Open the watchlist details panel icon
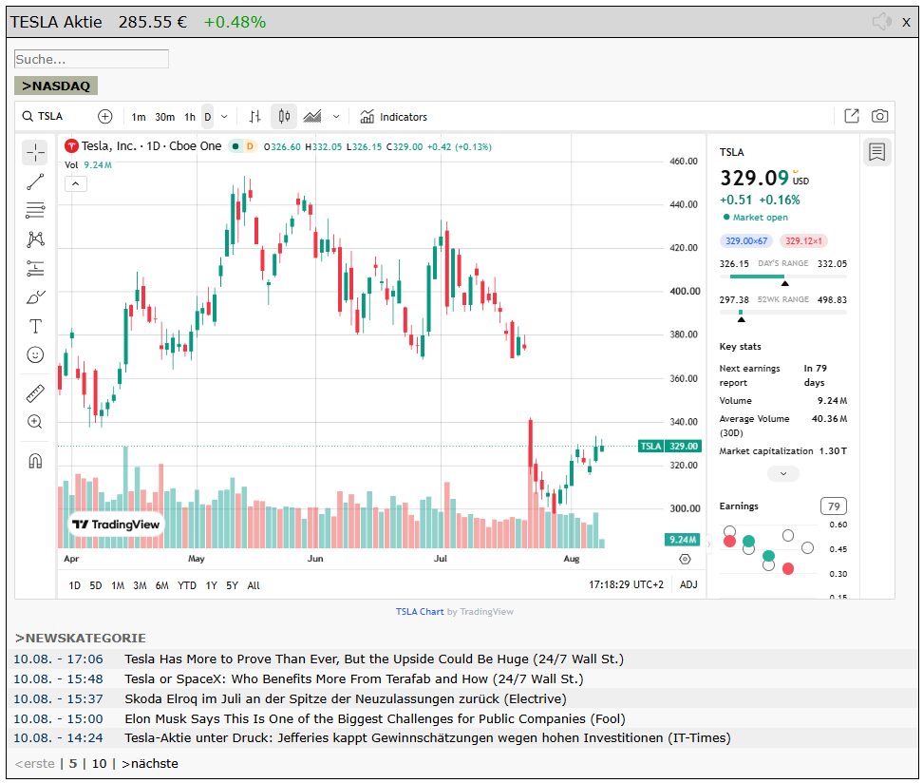Viewport: 923px width, 783px height. (x=877, y=152)
